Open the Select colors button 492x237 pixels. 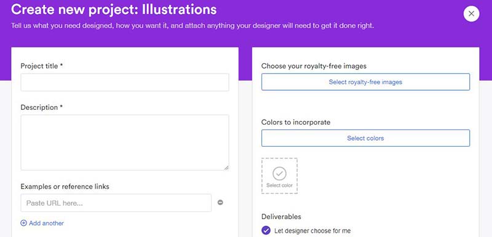pyautogui.click(x=365, y=138)
